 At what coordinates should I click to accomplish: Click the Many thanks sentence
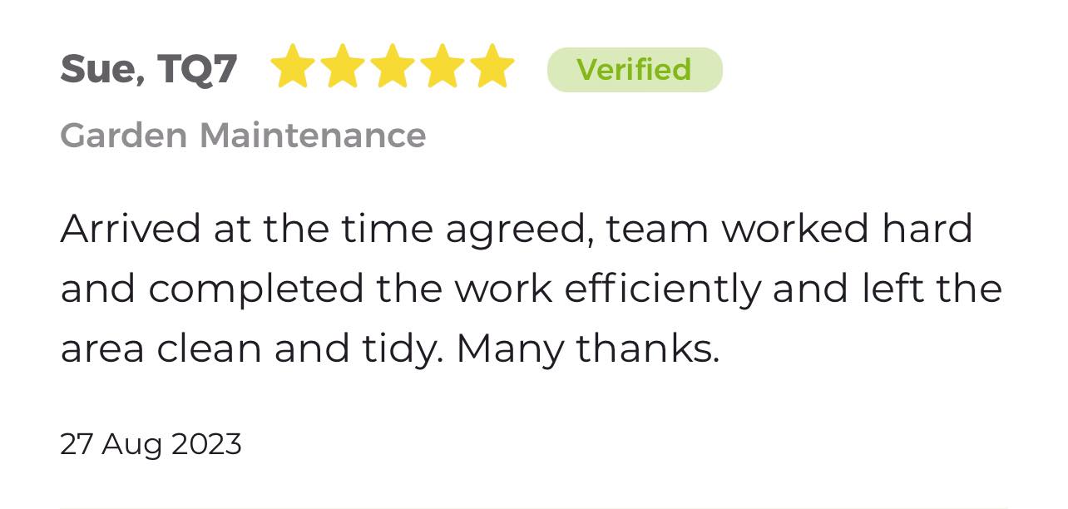(x=587, y=349)
